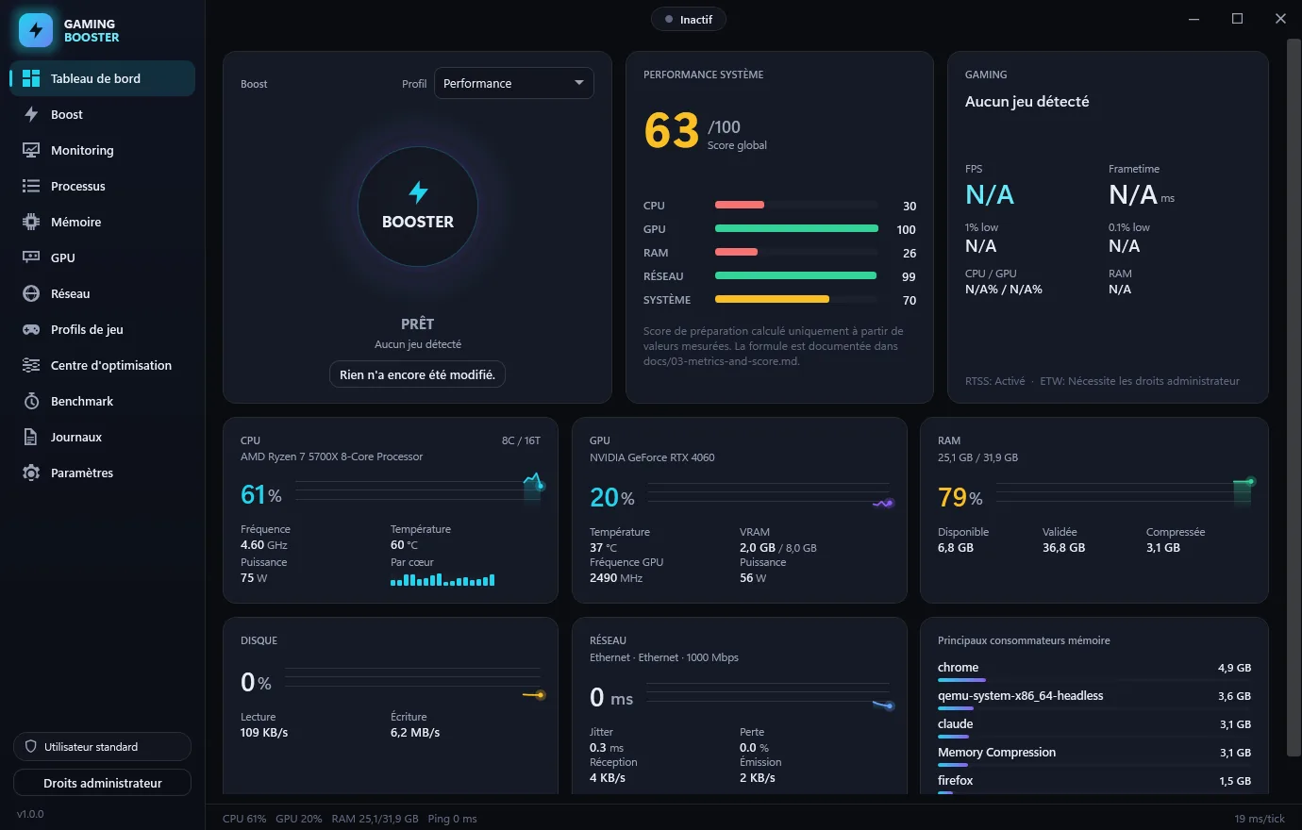Image resolution: width=1302 pixels, height=830 pixels.
Task: Click 'NVIDIA GeForce RTX 4060' label
Action: tap(652, 457)
